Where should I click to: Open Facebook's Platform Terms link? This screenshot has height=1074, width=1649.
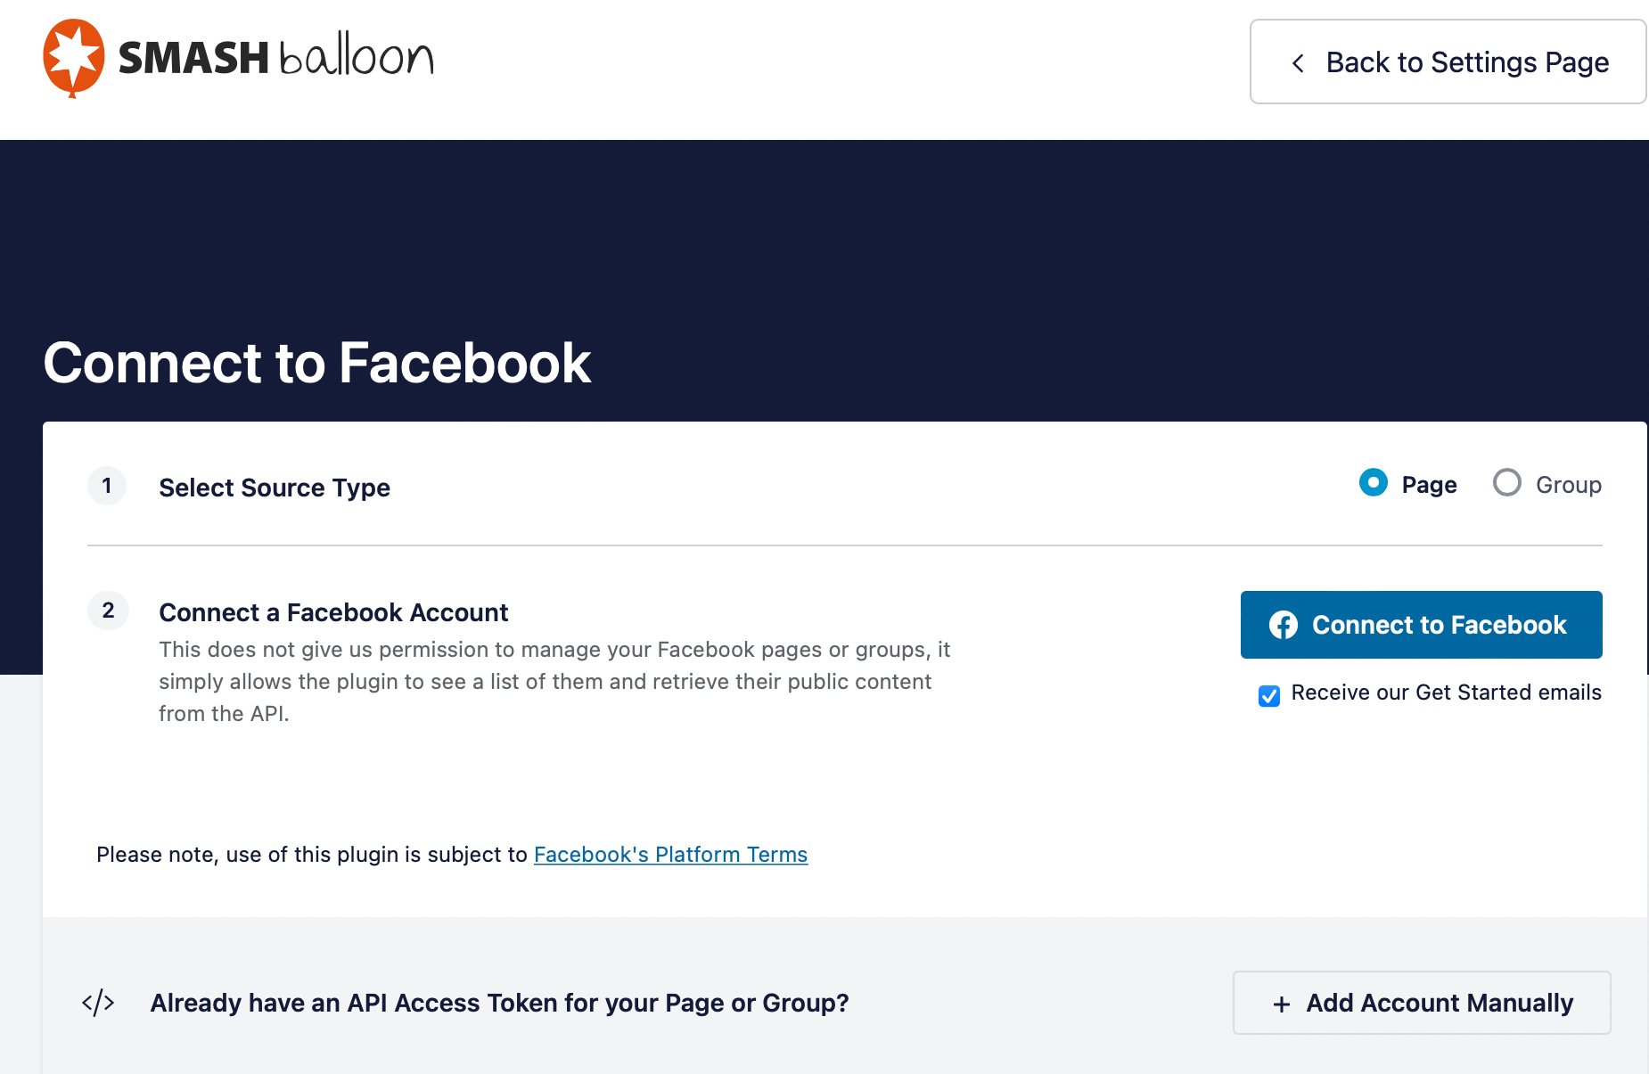670,854
